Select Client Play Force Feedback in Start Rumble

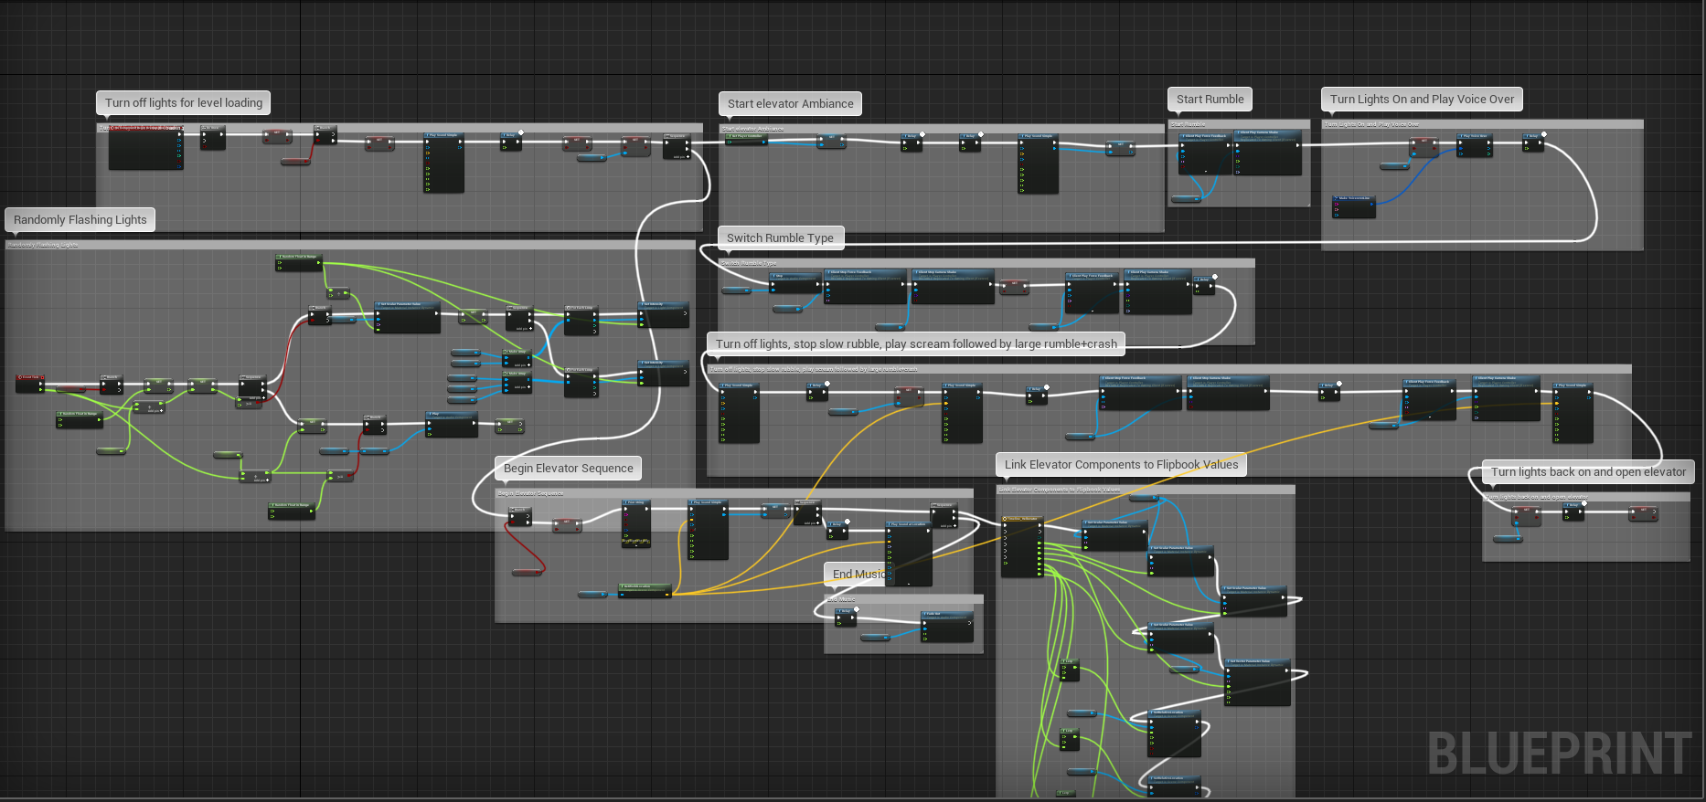(x=1205, y=153)
